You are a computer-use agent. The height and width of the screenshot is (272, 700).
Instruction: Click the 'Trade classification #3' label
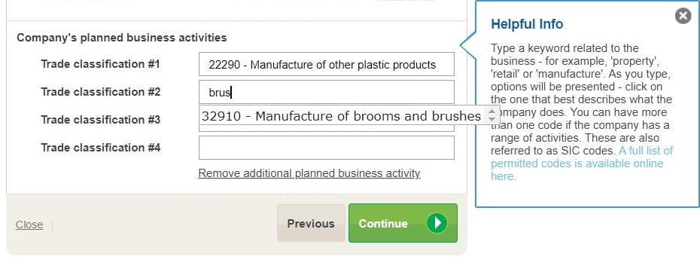[100, 120]
